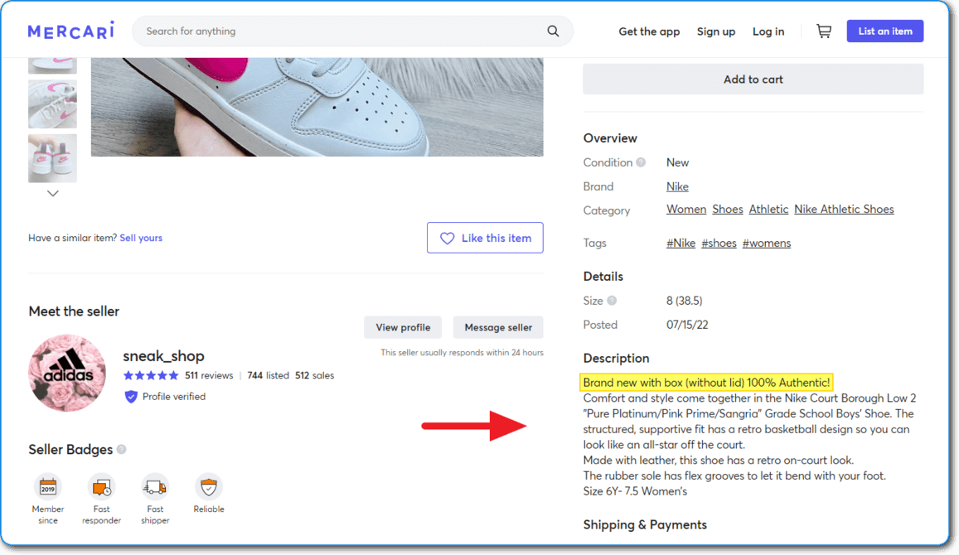Click the Add to cart button
Image resolution: width=959 pixels, height=555 pixels.
coord(753,80)
